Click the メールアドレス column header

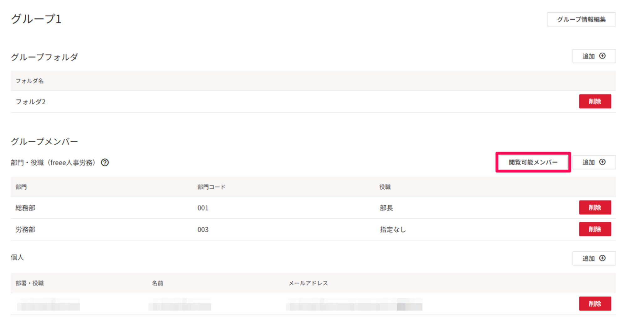308,283
